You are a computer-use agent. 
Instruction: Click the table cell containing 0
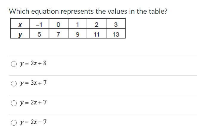coord(58,23)
